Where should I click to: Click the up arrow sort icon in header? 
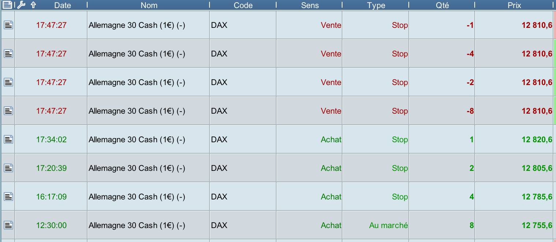point(33,5)
